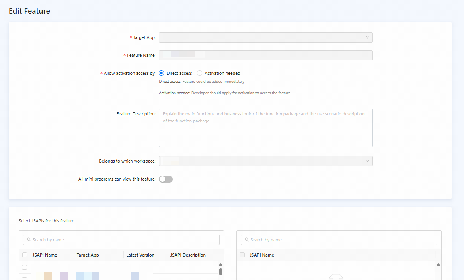Click the right list scroll-up arrow
The width and height of the screenshot is (464, 280).
tap(438, 264)
